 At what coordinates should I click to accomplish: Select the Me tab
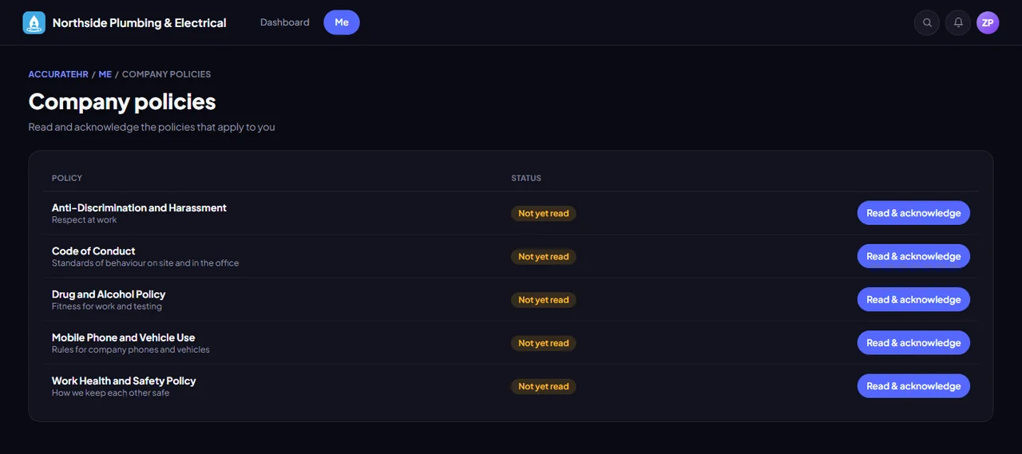(342, 22)
